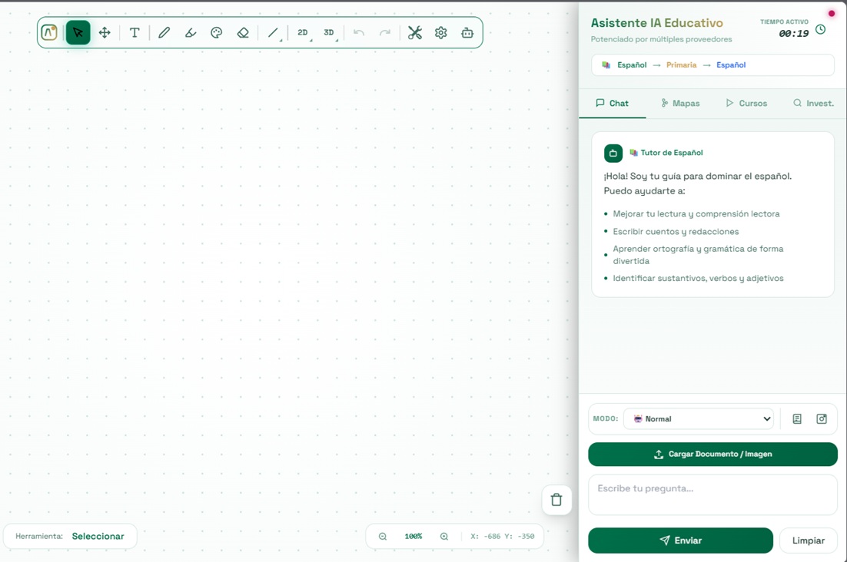The width and height of the screenshot is (847, 562).
Task: Click the 100% zoom level
Action: coord(414,536)
